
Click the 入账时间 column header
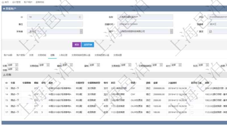pyautogui.click(x=172, y=83)
